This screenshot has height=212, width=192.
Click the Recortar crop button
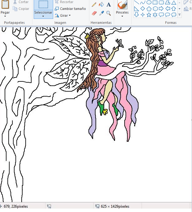(x=64, y=2)
